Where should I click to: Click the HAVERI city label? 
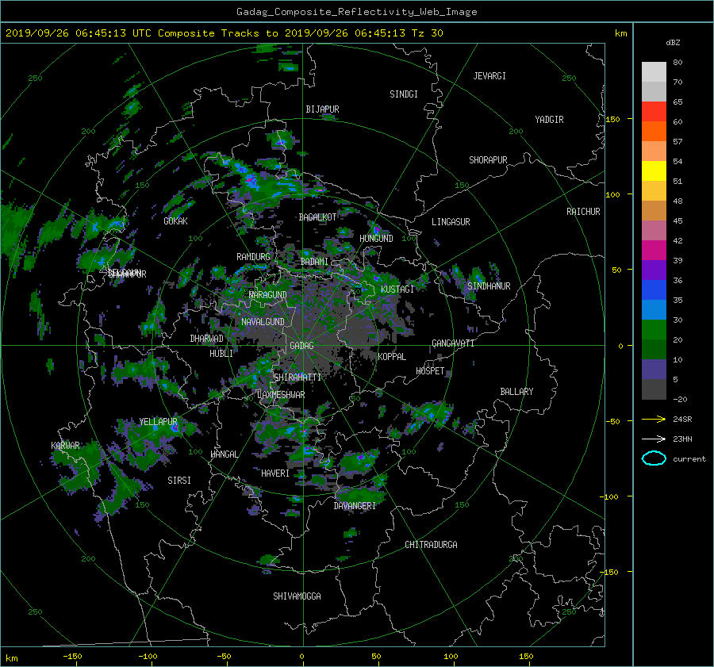(275, 474)
